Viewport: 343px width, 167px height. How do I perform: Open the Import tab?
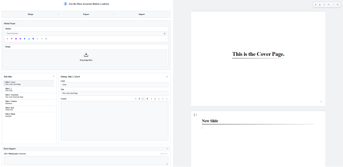pyautogui.click(x=142, y=14)
